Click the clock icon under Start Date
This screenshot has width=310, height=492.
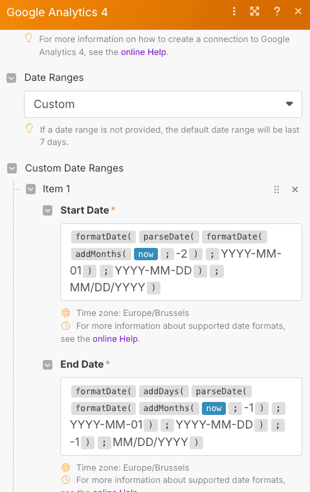click(x=65, y=326)
